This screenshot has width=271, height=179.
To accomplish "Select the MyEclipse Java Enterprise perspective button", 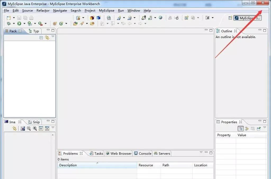I will [x=247, y=18].
